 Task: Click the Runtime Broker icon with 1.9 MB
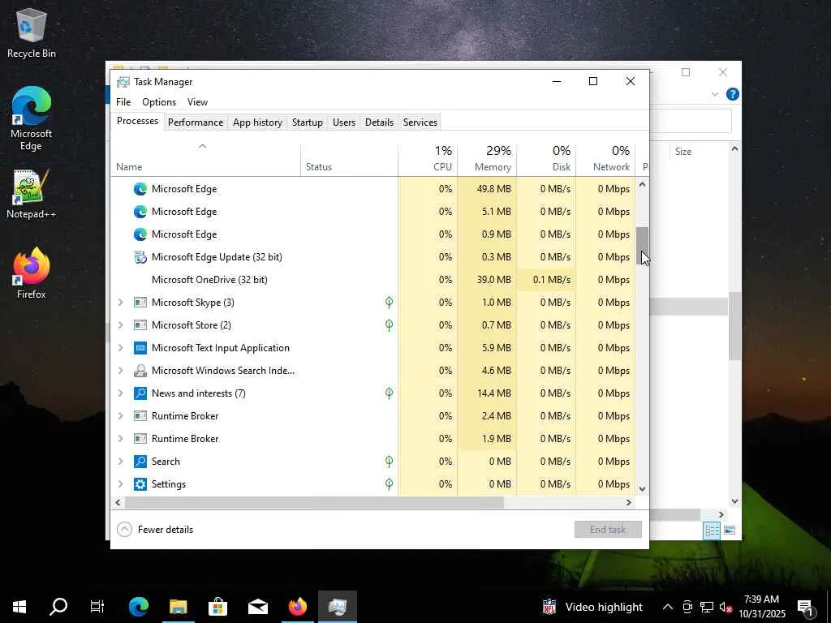pyautogui.click(x=140, y=439)
